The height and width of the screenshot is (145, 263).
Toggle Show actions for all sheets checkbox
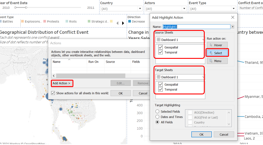coord(53,93)
